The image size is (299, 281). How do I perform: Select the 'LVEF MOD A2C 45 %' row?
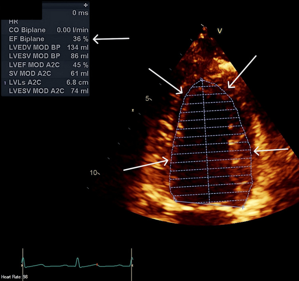[x=48, y=65]
